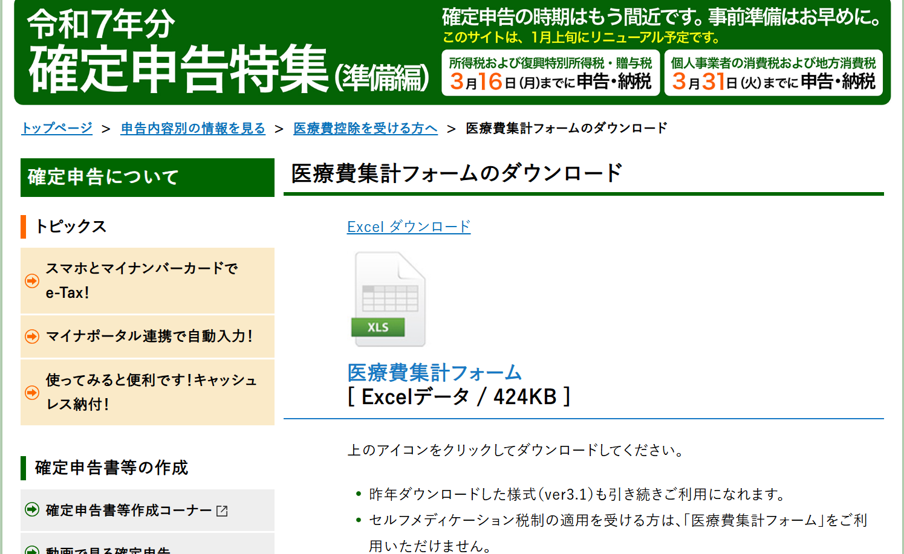This screenshot has width=904, height=554.
Task: Click orange arrow icon beside マイナポータル連携で自動入力
Action: tap(32, 337)
